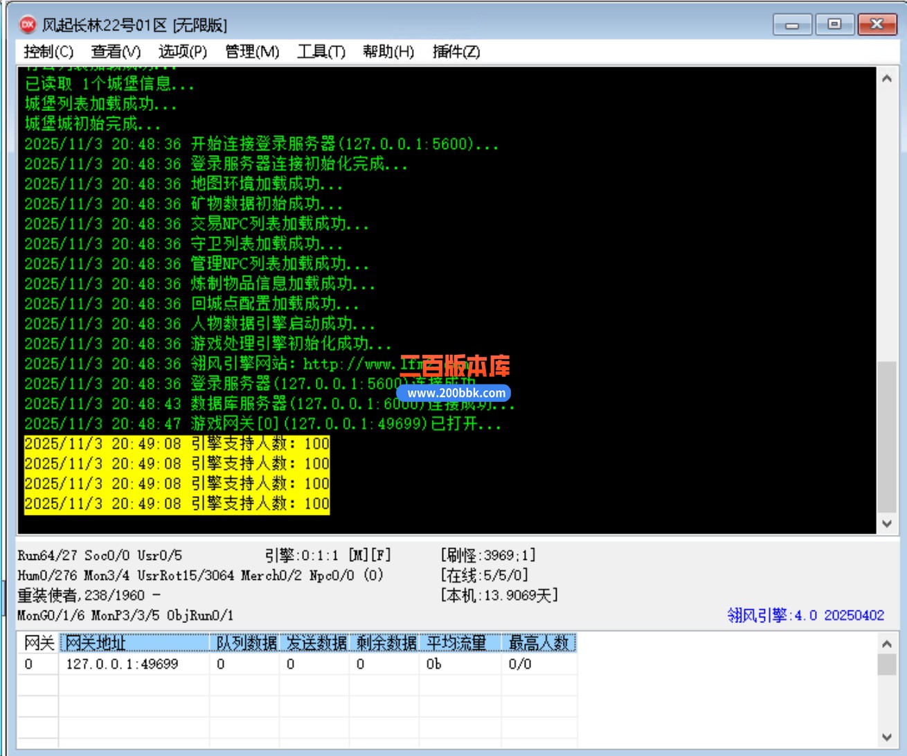Click the 队列数据 column header
The image size is (907, 756).
pyautogui.click(x=245, y=643)
